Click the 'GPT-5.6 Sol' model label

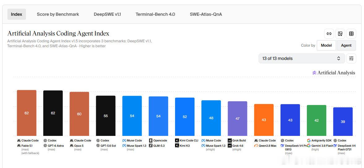coord(108,146)
